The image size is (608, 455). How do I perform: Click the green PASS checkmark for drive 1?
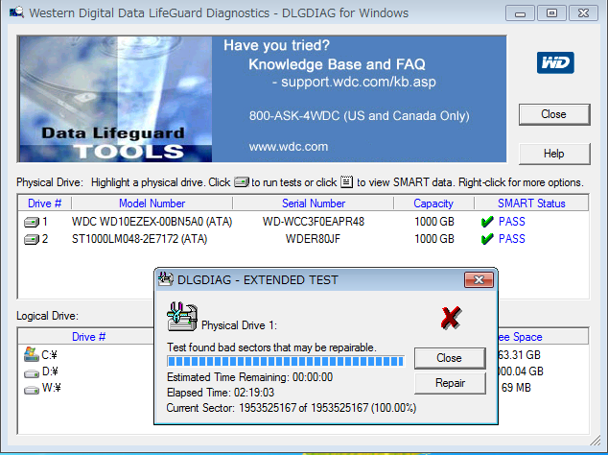pos(487,222)
